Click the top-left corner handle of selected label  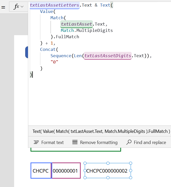(x=85, y=163)
